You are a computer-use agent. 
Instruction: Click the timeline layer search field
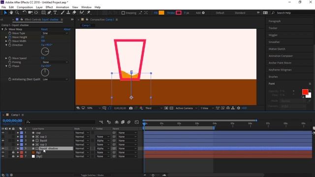click(60, 122)
